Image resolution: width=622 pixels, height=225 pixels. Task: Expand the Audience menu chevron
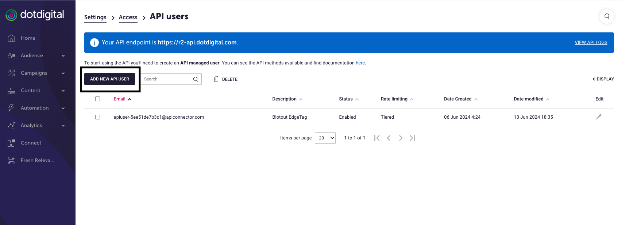coord(63,56)
